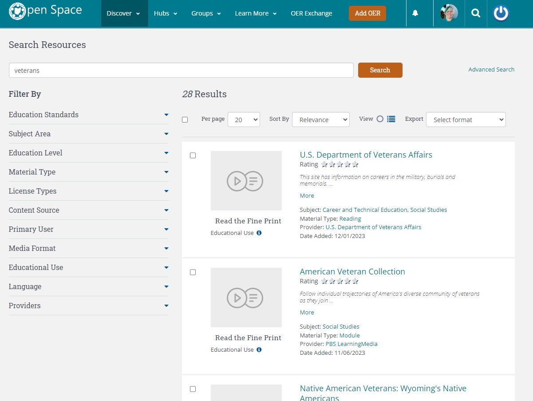Click the Date Added 11/06/2023 text
The width and height of the screenshot is (533, 401).
point(332,353)
